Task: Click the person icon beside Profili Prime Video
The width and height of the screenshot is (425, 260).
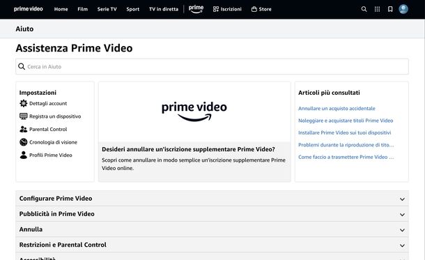Action: [24, 155]
